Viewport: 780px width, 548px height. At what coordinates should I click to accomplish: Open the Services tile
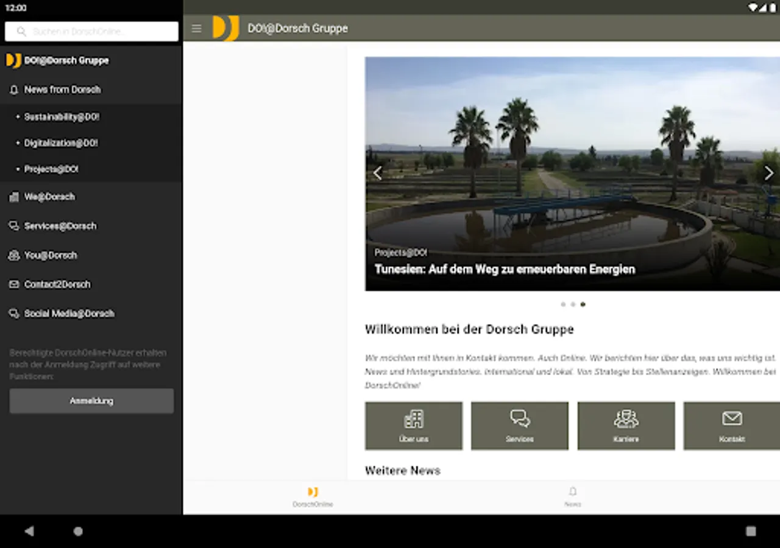(520, 426)
